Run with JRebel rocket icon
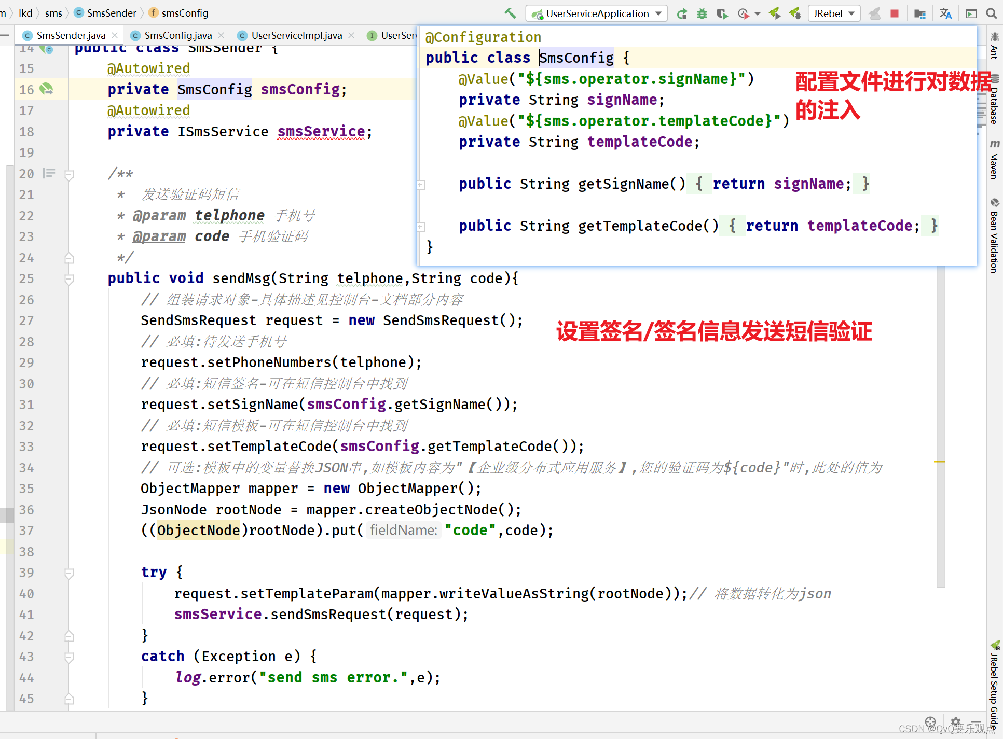The width and height of the screenshot is (1003, 739). [775, 13]
